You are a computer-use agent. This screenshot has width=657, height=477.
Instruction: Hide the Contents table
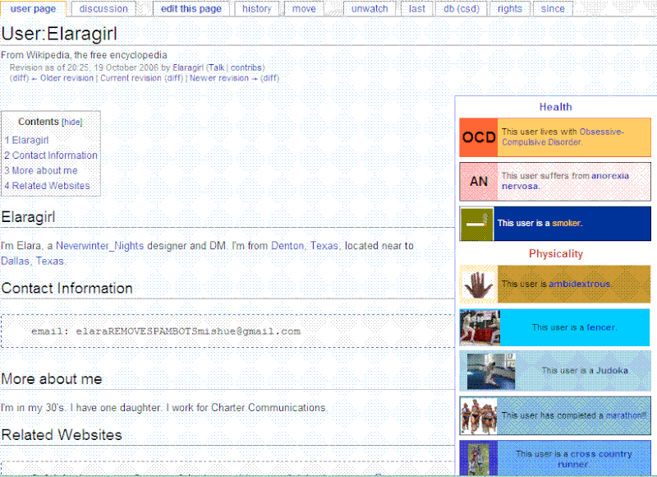pos(72,122)
